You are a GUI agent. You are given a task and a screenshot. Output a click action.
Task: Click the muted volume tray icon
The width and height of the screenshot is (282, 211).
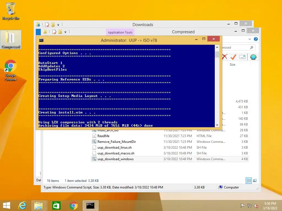[x=256, y=206]
